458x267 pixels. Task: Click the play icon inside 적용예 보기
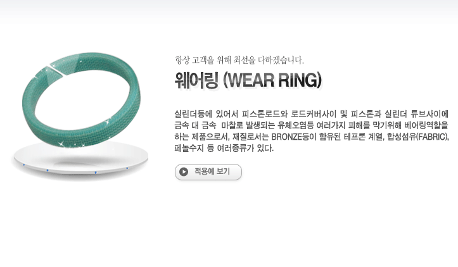184,172
